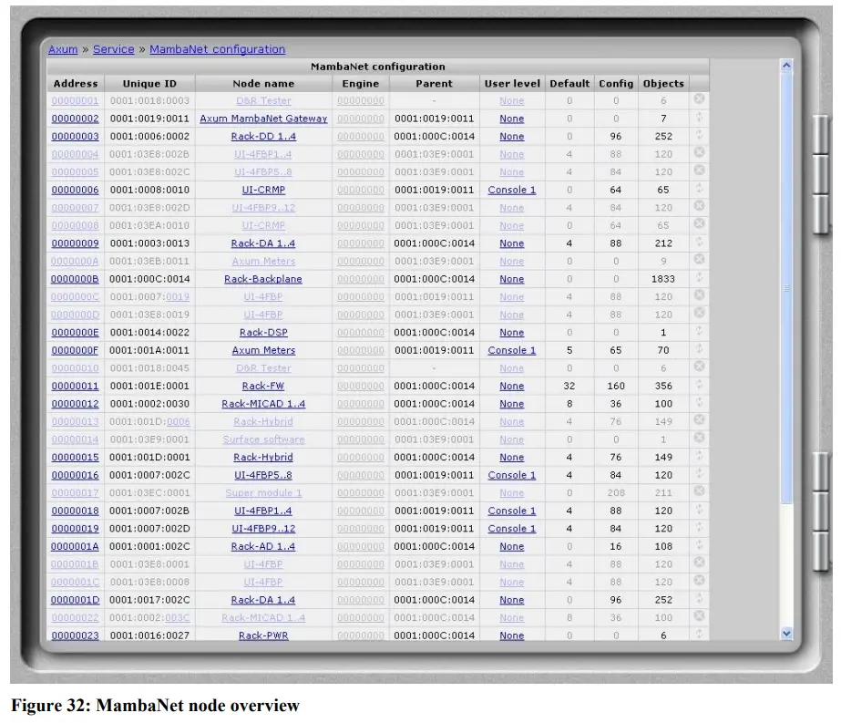Image resolution: width=841 pixels, height=723 pixels.
Task: Click the refresh arrows icon for Axum MambaNet Gateway
Action: 699,119
